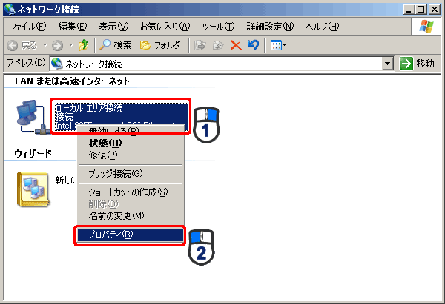This screenshot has width=445, height=304.
Task: Open the ツール(T) menu
Action: pos(218,27)
